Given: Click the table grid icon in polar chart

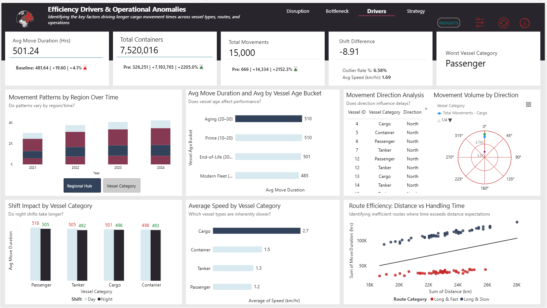Looking at the screenshot, I should pyautogui.click(x=528, y=104).
